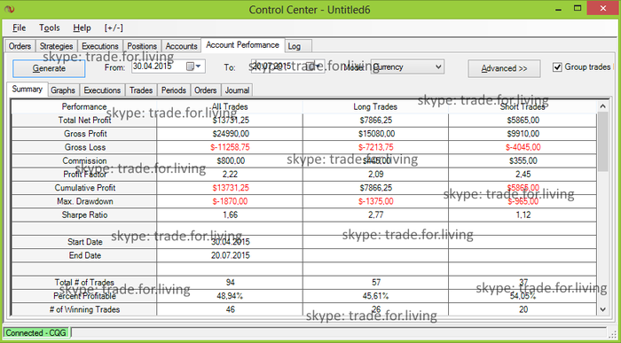
Task: Select the End Date row label
Action: pyautogui.click(x=85, y=255)
